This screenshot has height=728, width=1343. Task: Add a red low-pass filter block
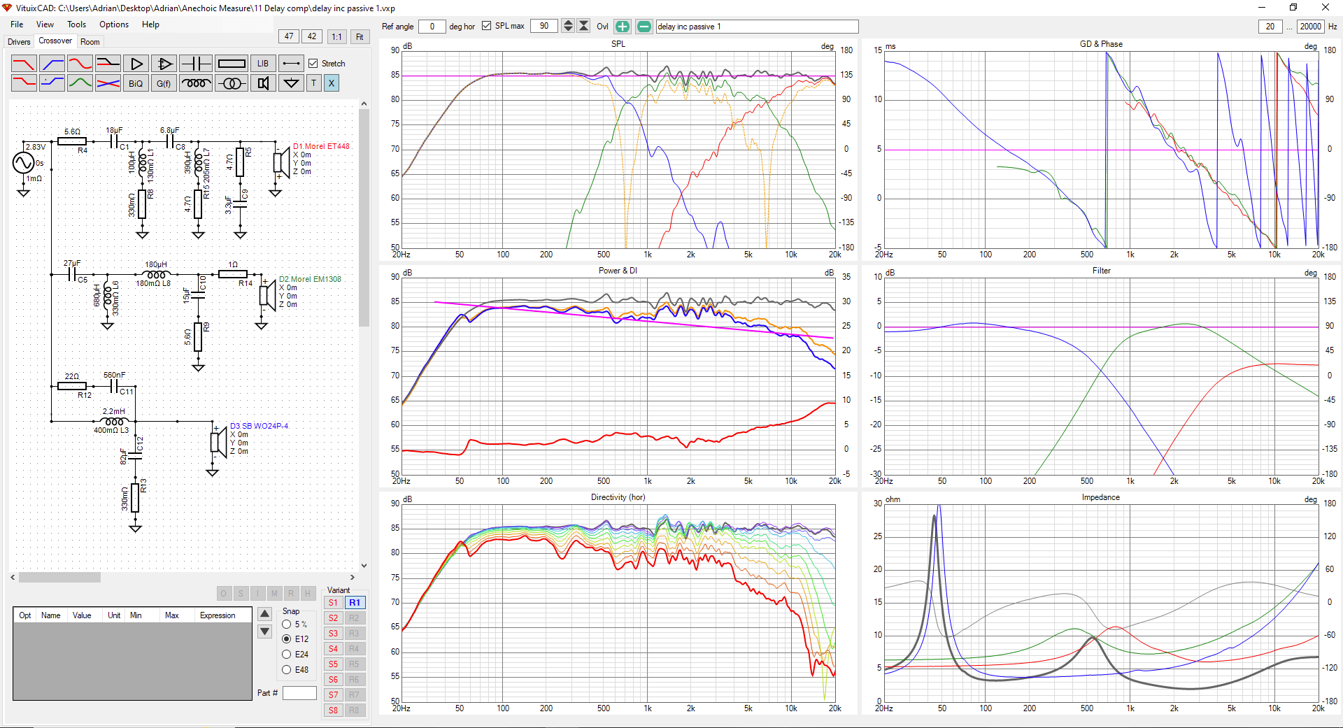(x=24, y=64)
